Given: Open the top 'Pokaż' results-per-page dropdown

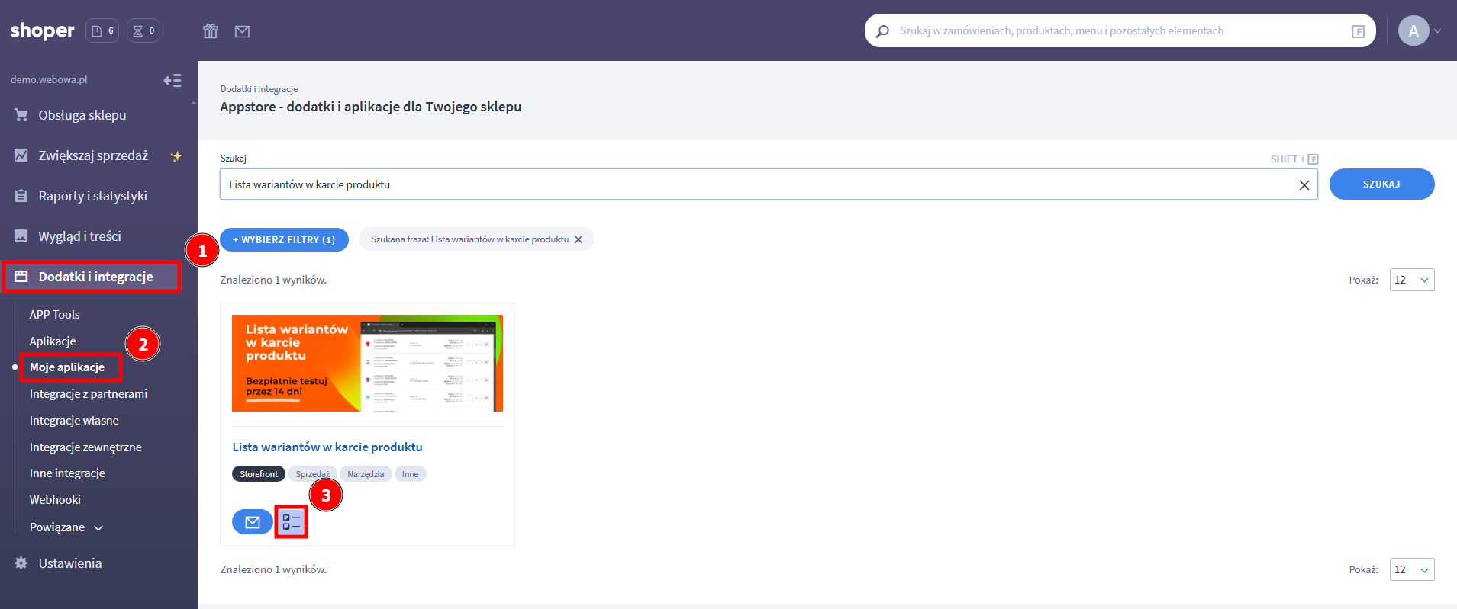Looking at the screenshot, I should coord(1411,280).
